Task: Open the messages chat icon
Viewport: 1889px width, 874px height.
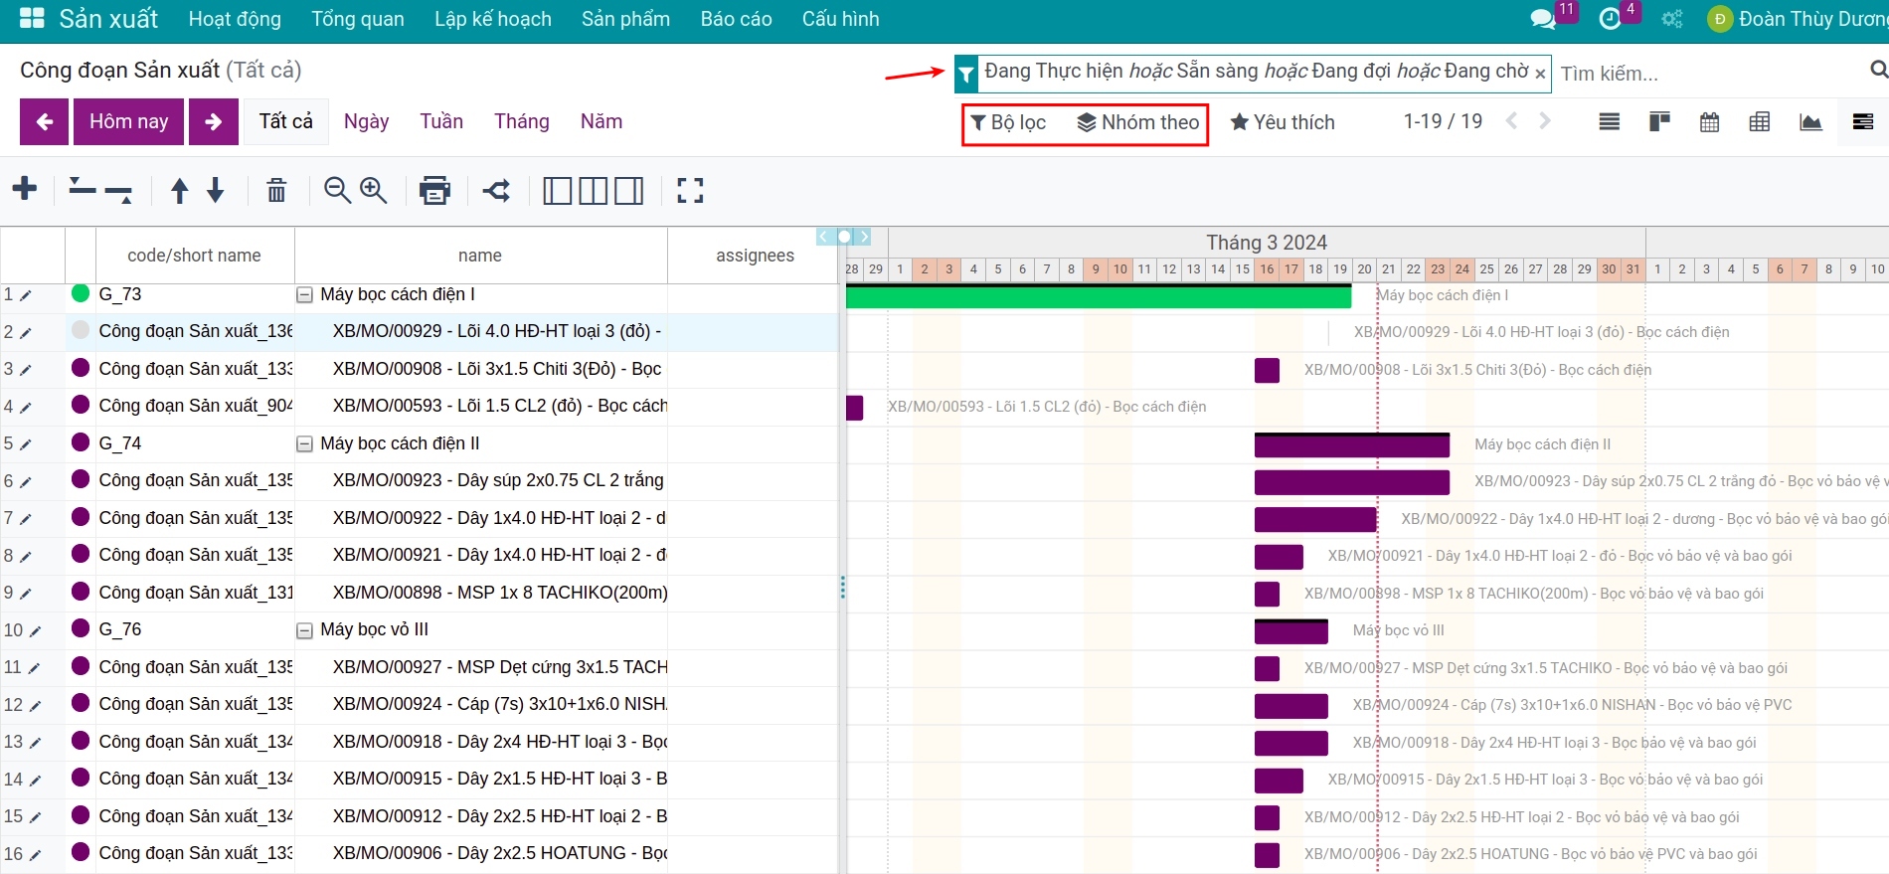Action: click(x=1542, y=19)
